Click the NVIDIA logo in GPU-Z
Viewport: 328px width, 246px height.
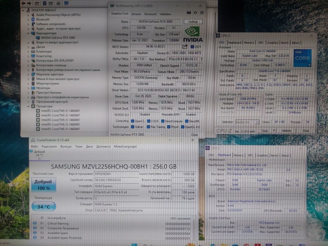(x=192, y=34)
